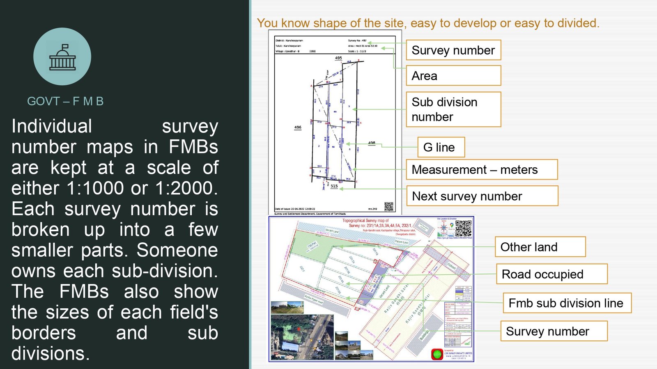Click the 'Next survey number' label

point(482,196)
